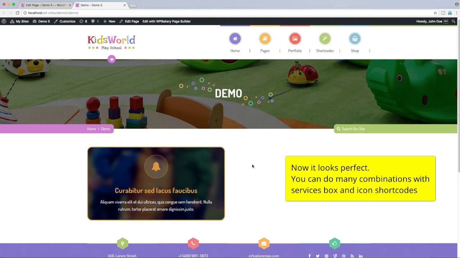Click the Curabitur sed lacus faucibus heading

tap(156, 191)
